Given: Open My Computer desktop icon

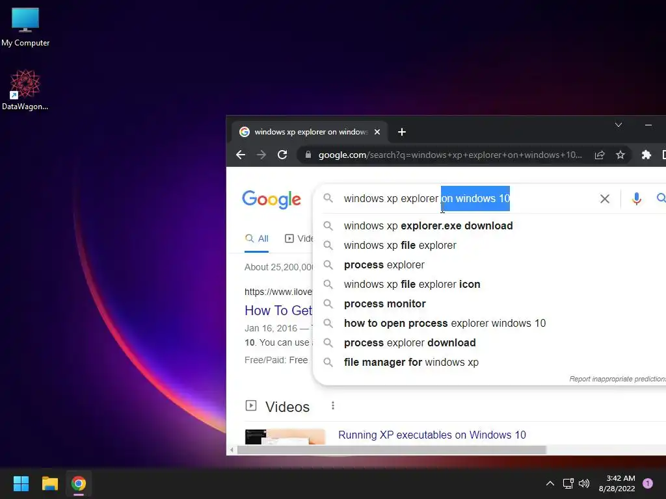Looking at the screenshot, I should click(25, 27).
